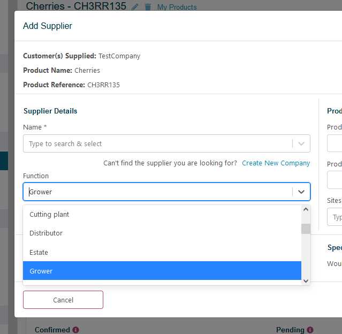Click the down arrow of the list scrollbar

point(306,280)
